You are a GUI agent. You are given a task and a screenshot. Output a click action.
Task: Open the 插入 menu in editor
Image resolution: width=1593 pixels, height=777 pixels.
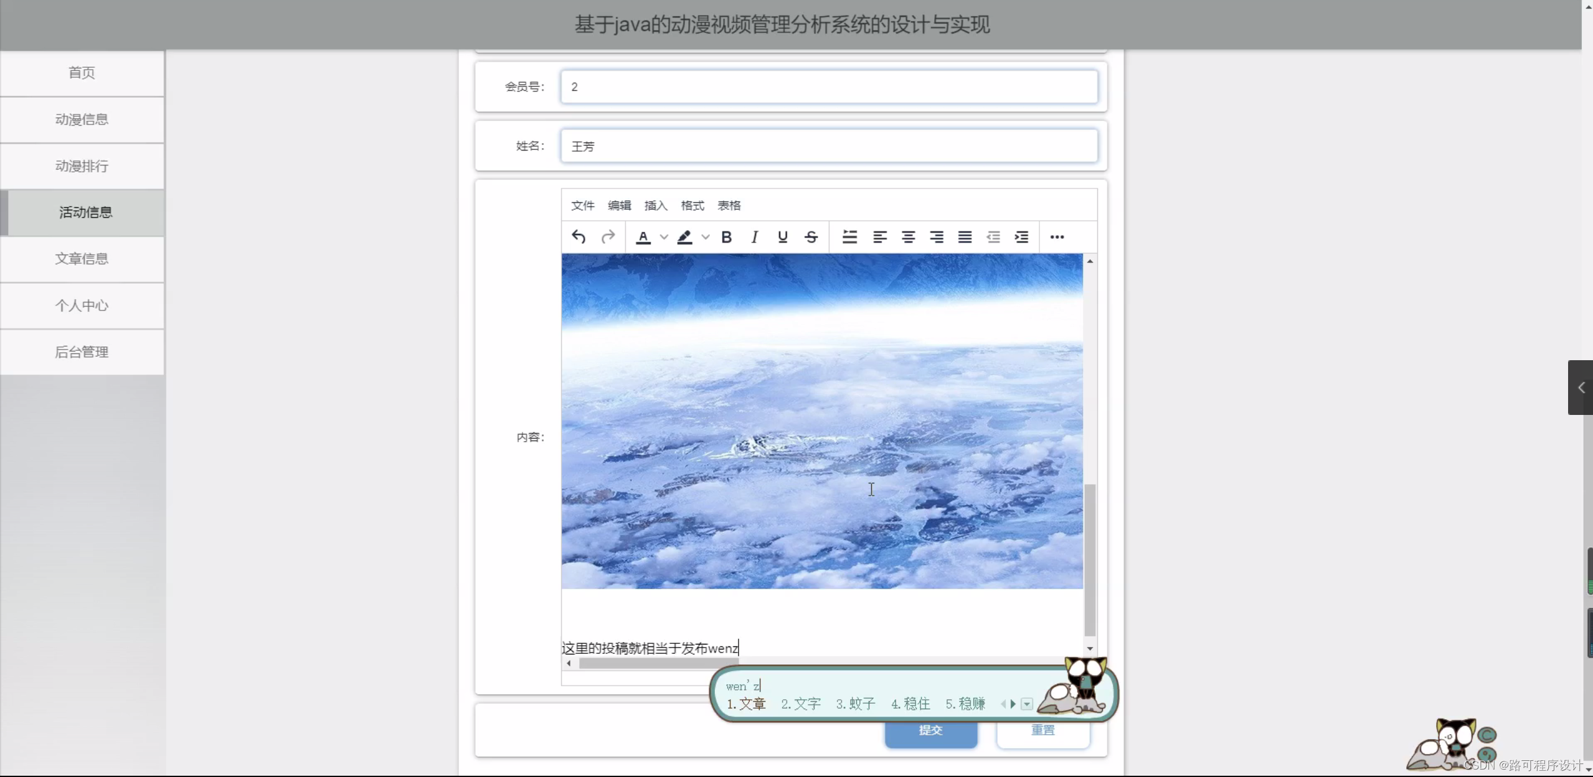tap(655, 205)
